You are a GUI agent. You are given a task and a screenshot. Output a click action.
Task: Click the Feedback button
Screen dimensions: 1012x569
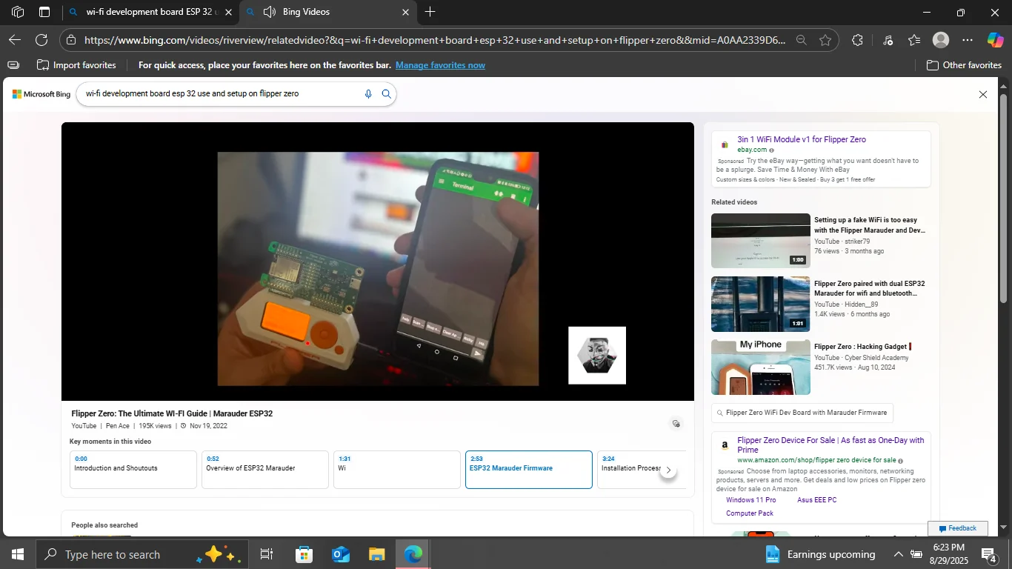tap(958, 528)
